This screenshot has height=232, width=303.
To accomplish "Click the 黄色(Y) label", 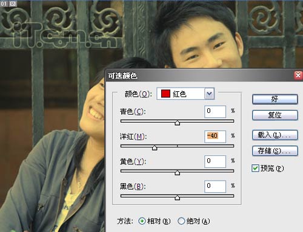I will [133, 161].
